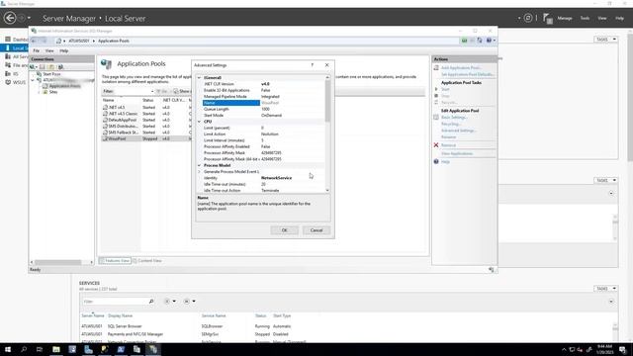Select Enable 32-Bit Applications property

[263, 90]
